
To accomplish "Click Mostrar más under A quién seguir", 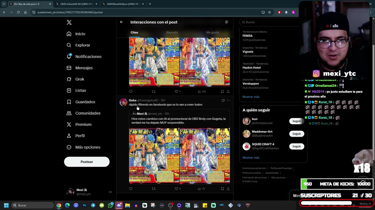I will tap(251, 157).
